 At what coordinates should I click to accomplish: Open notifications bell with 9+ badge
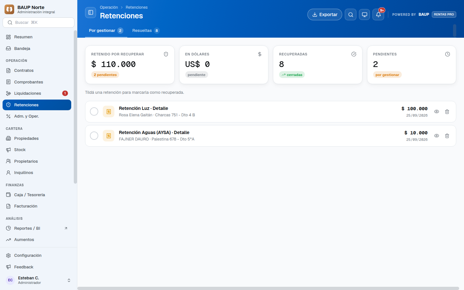(x=378, y=15)
